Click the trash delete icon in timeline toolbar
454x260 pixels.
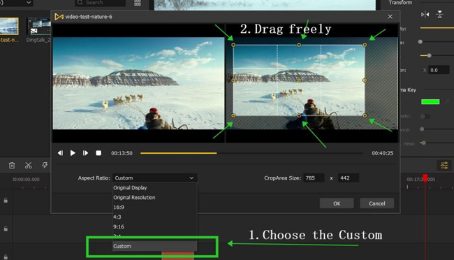point(12,165)
